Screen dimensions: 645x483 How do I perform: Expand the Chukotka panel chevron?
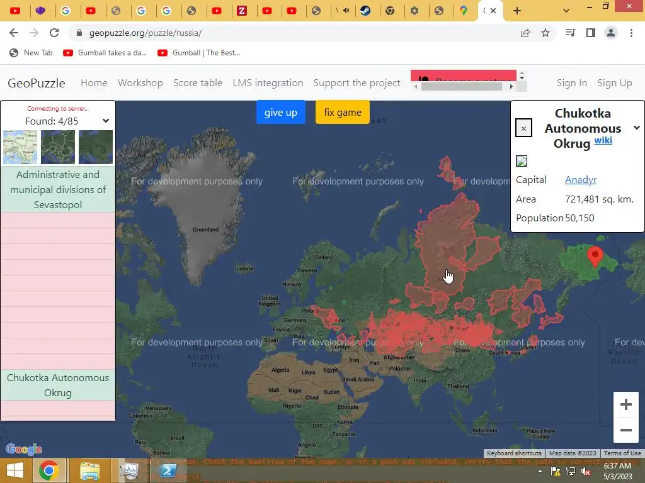pyautogui.click(x=637, y=128)
